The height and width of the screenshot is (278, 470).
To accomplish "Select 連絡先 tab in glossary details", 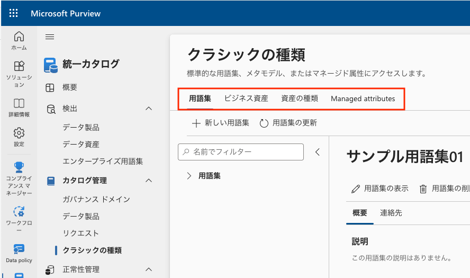I will (391, 213).
